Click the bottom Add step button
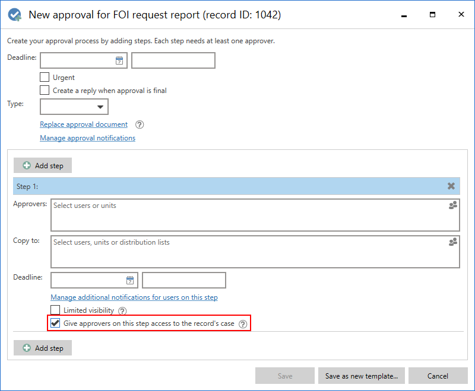 click(43, 348)
